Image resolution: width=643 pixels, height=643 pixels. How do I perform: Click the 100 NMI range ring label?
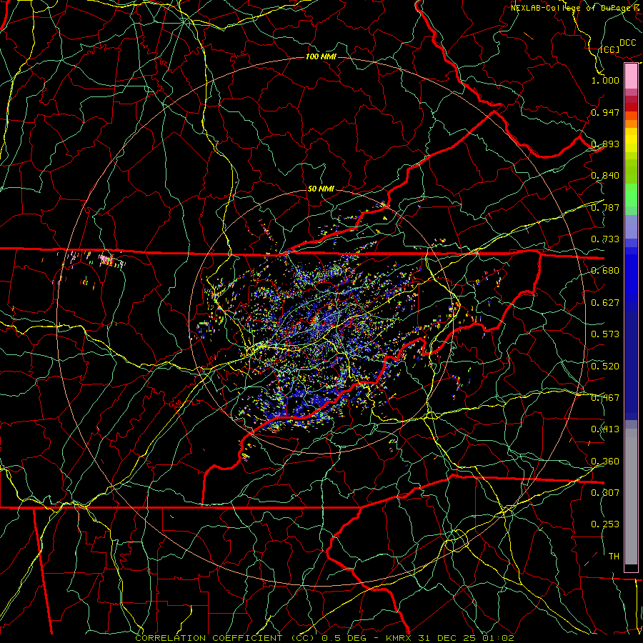(x=321, y=56)
